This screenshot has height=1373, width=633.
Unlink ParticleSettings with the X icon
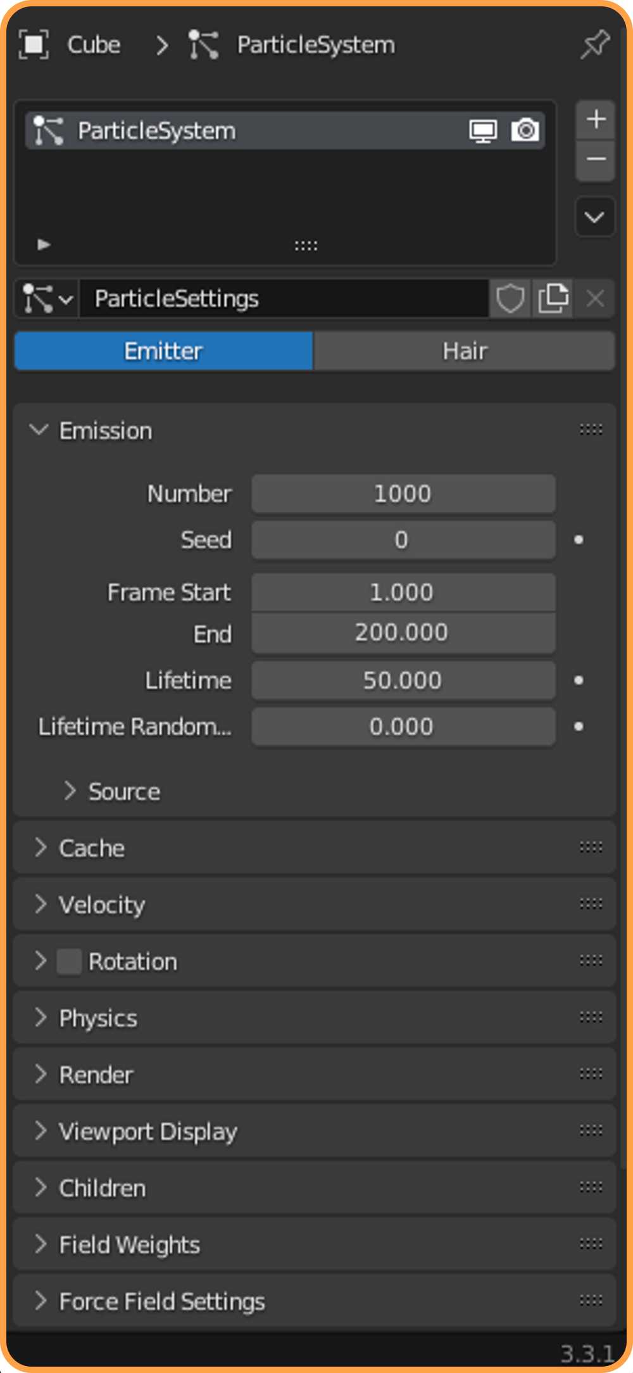coord(595,298)
